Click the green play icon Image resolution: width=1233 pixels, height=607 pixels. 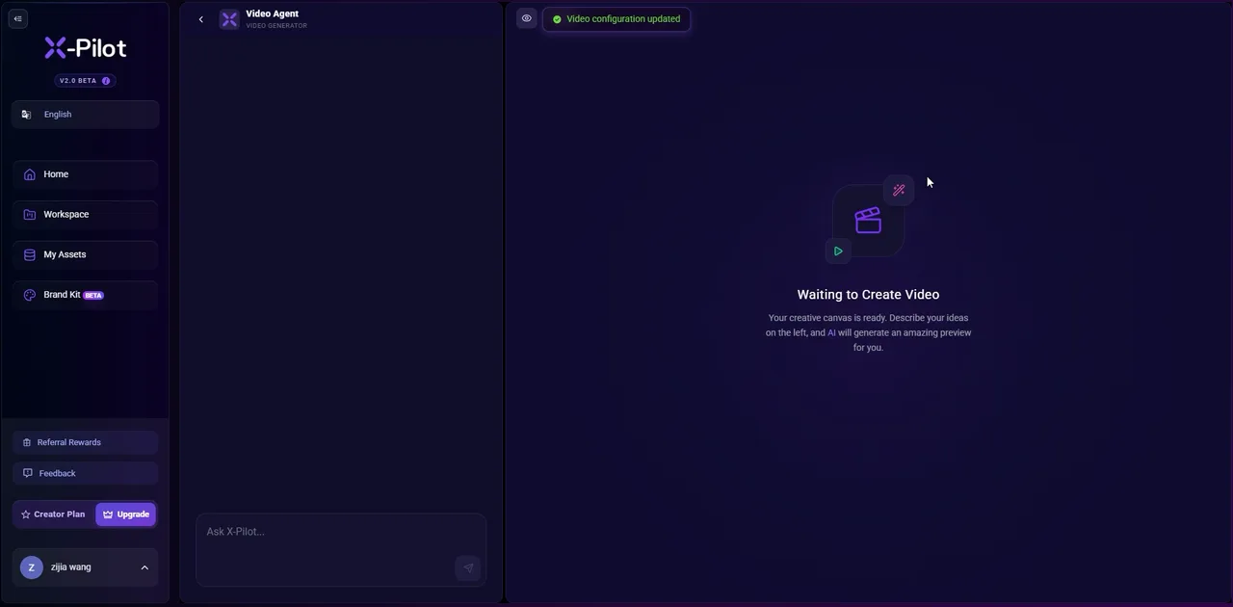pos(838,251)
